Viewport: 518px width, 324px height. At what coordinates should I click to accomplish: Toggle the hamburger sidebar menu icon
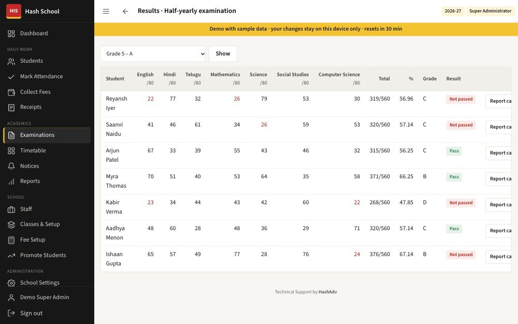pyautogui.click(x=106, y=11)
